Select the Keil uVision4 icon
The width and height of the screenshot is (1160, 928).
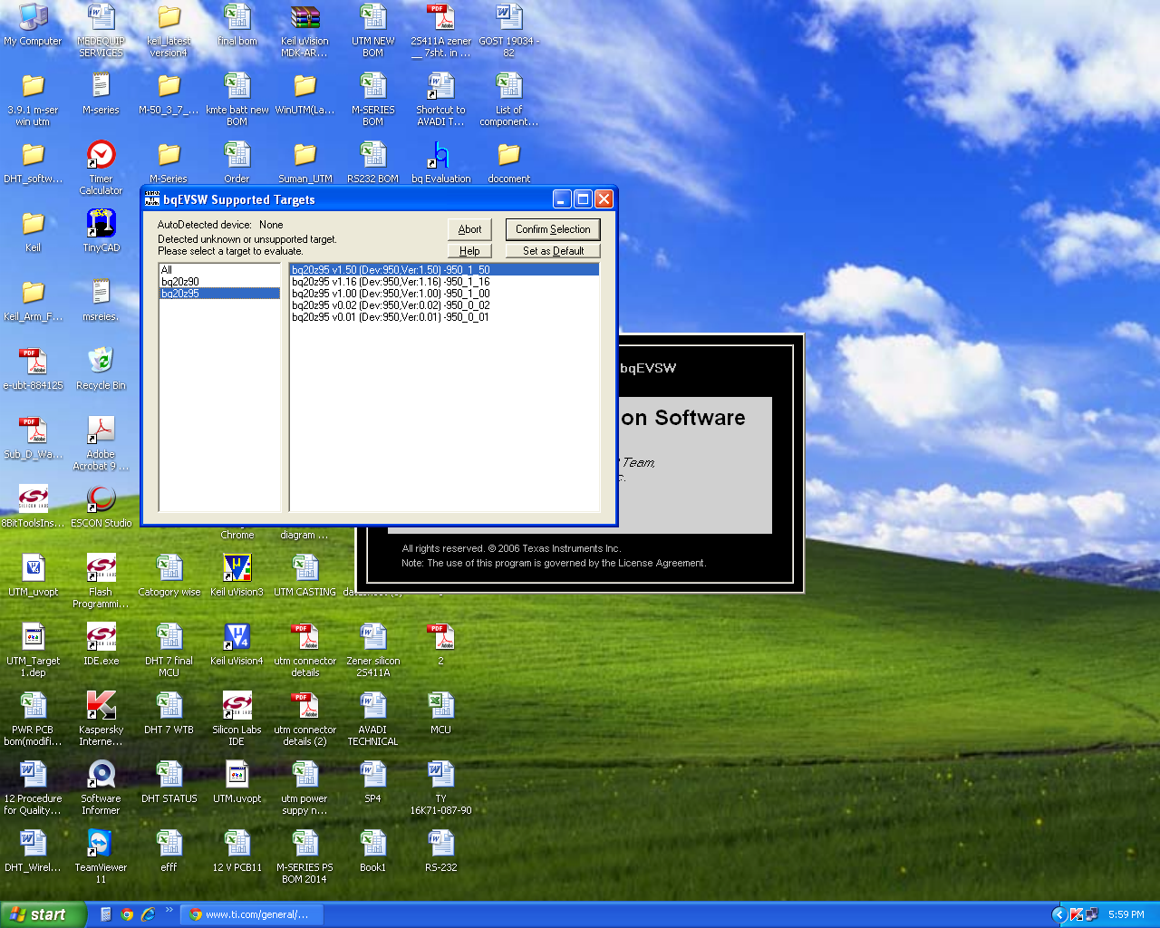[x=237, y=644]
